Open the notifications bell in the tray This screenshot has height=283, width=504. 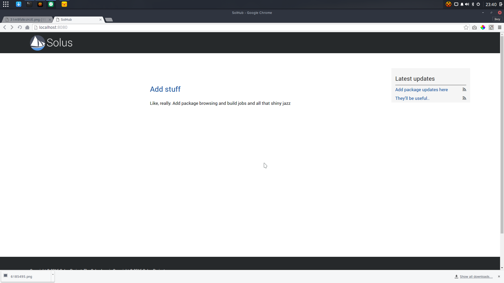(x=462, y=4)
